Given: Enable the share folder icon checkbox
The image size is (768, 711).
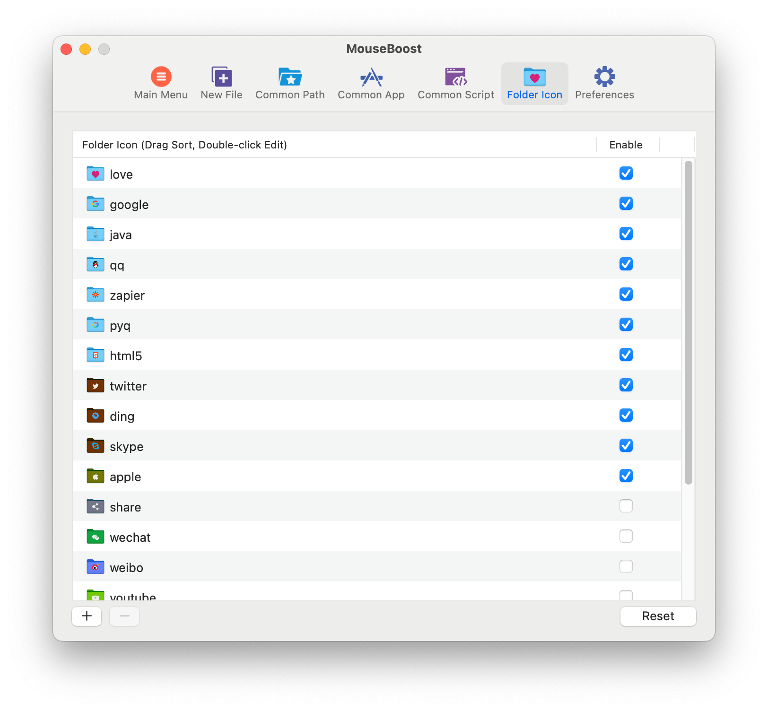Looking at the screenshot, I should [x=626, y=506].
